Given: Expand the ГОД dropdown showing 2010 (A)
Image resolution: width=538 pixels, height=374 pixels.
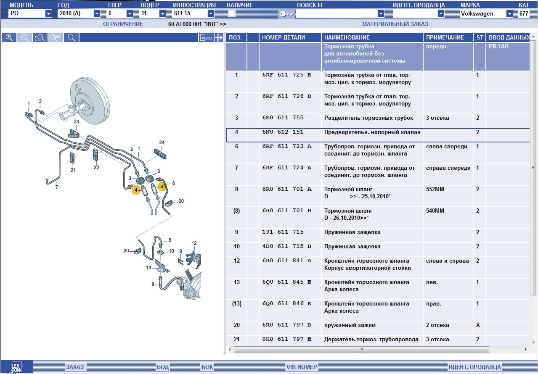Looking at the screenshot, I should [97, 13].
